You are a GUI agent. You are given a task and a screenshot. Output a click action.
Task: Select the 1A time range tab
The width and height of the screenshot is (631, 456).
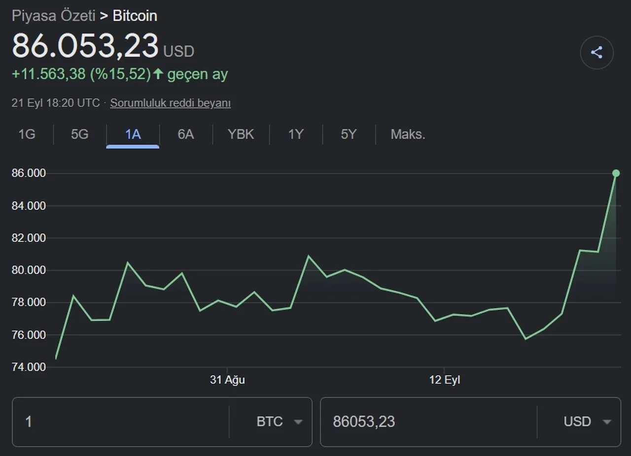point(133,134)
